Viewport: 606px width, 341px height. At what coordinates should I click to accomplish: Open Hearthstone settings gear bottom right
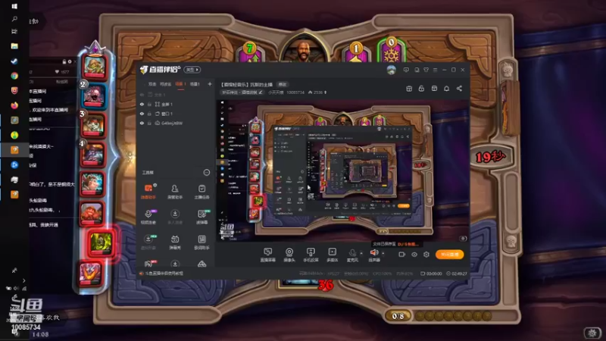[592, 333]
